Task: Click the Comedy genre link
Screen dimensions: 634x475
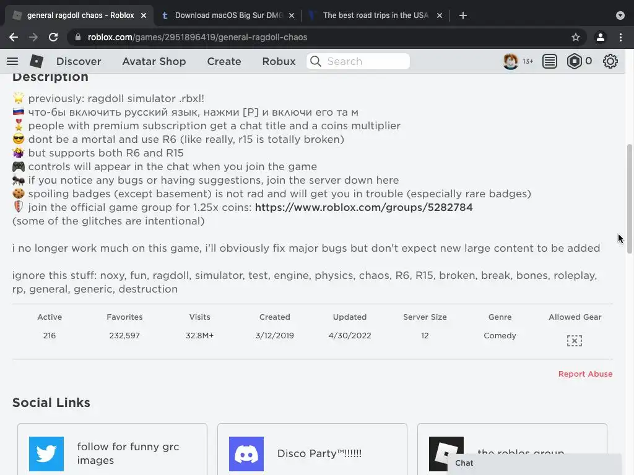Action: click(x=500, y=336)
